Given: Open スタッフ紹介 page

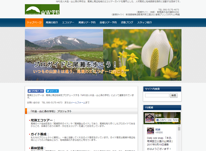Looking at the screenshot, I should (145, 22).
